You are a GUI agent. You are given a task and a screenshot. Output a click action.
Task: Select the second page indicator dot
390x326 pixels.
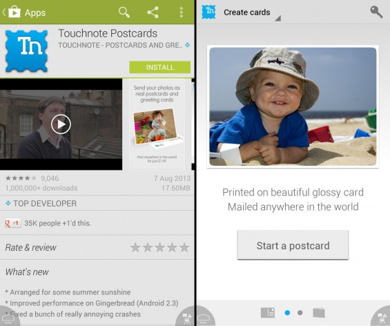click(300, 313)
